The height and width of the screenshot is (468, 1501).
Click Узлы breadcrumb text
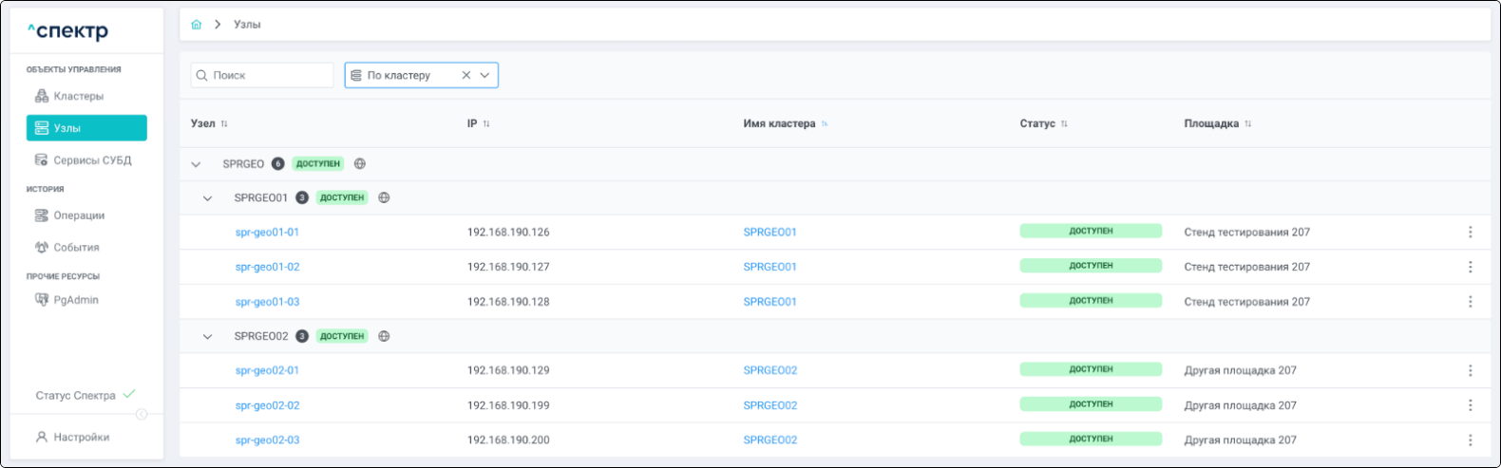click(247, 25)
